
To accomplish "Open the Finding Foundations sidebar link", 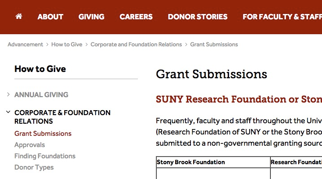I will coord(45,156).
